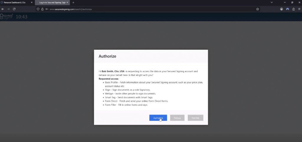Close the Secured Signing login tab

[x=68, y=2]
